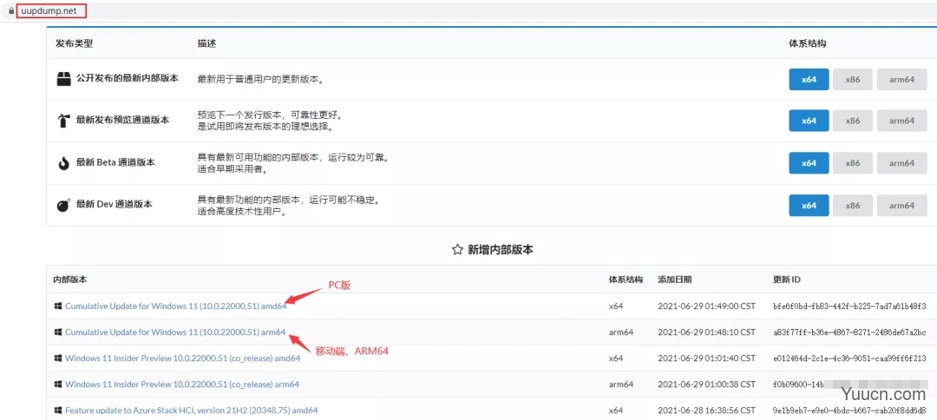
Task: Open Feature update to Azure Stack HCI link
Action: 191,410
